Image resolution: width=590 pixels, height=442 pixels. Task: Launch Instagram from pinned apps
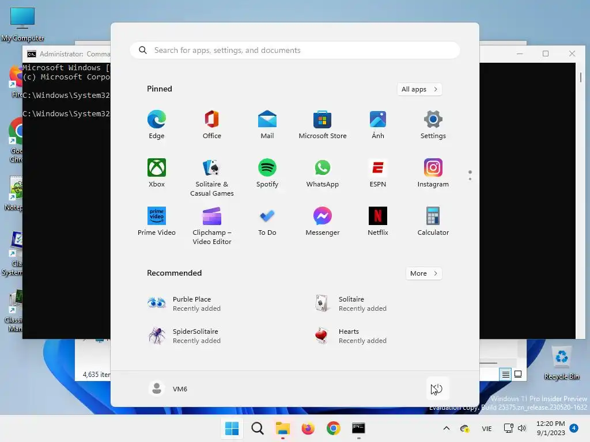[x=433, y=173]
